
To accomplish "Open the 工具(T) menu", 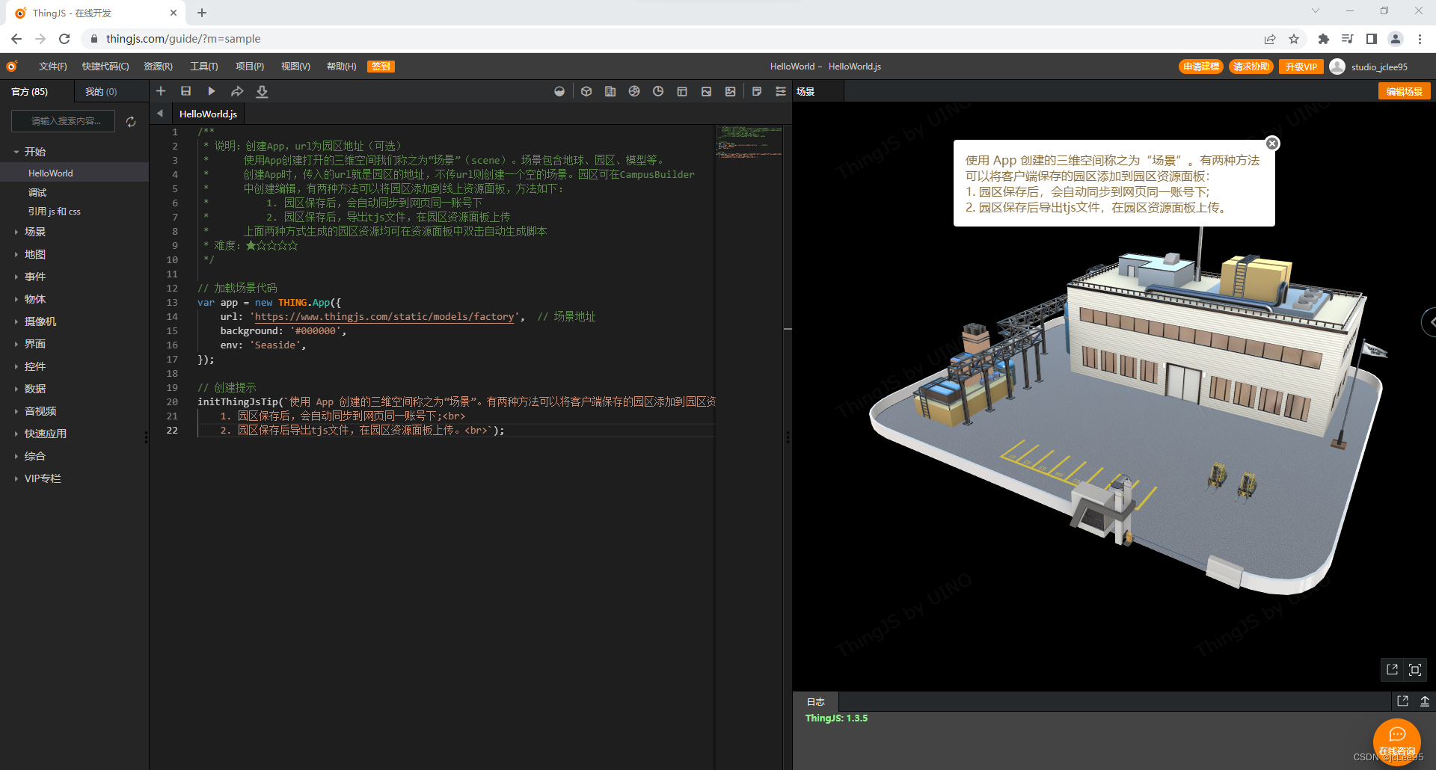I will [x=204, y=67].
